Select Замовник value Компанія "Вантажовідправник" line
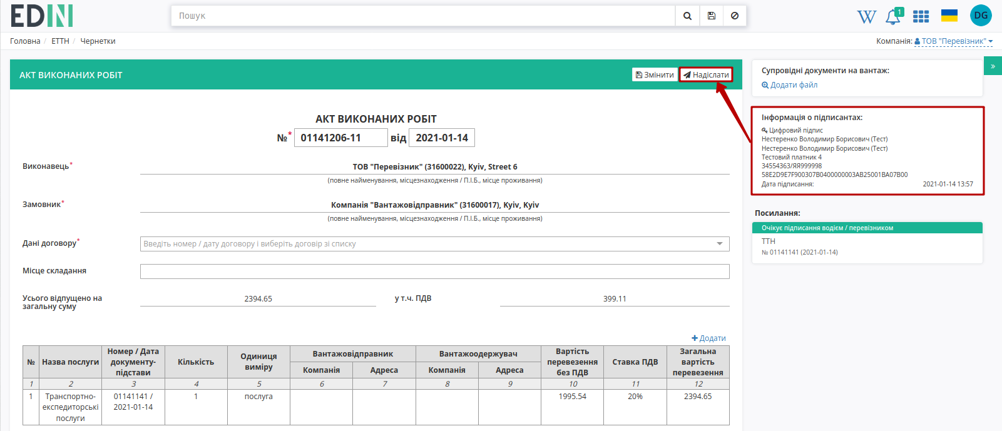The image size is (1002, 431). pyautogui.click(x=435, y=205)
